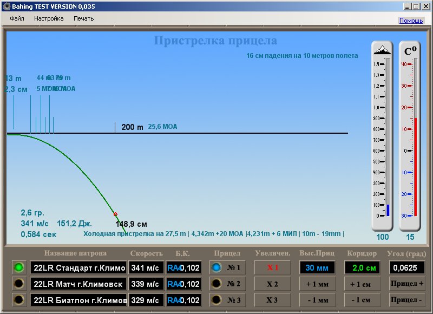The image size is (433, 314).
Task: Choose scope № 3 indicator light
Action: pos(216,300)
